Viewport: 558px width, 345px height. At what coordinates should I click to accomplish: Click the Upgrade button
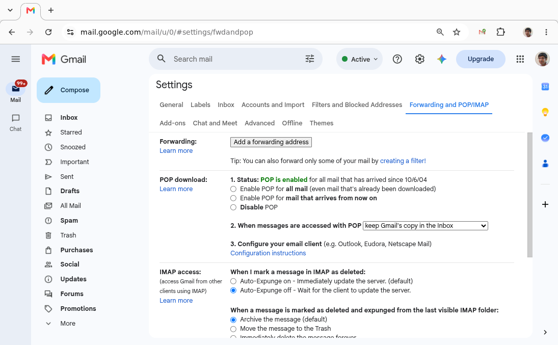click(x=481, y=59)
